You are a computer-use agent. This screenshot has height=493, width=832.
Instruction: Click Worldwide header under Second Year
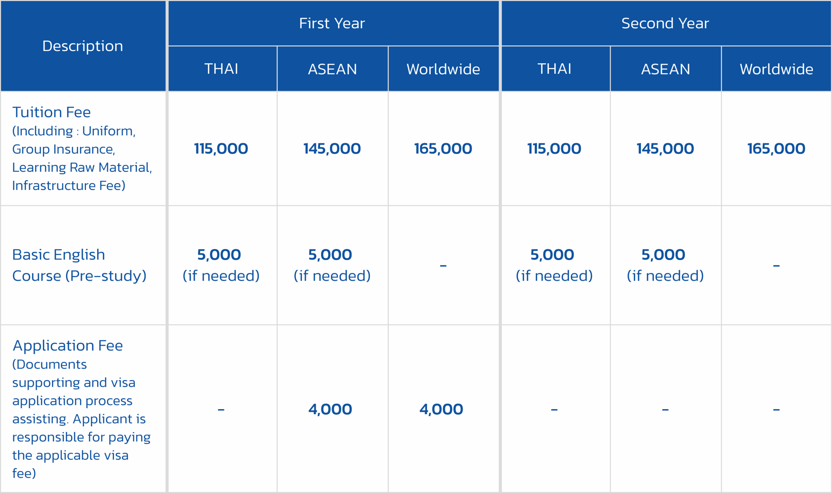(776, 69)
